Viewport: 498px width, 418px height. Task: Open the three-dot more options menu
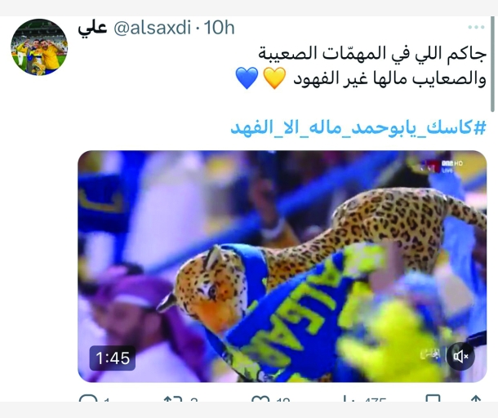coord(476,27)
